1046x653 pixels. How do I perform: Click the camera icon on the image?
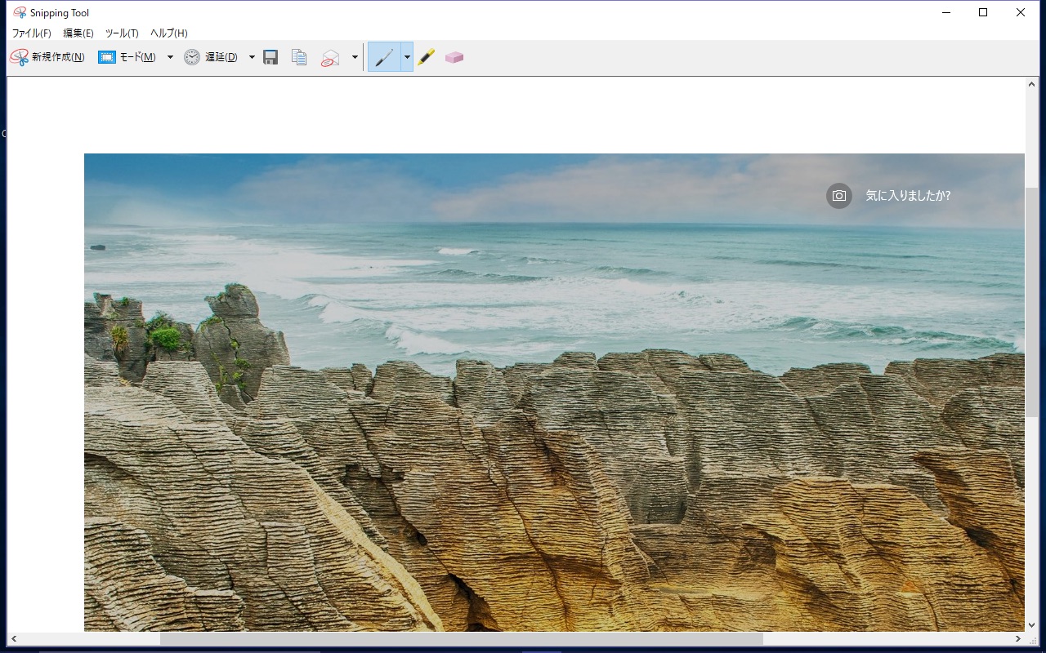click(839, 196)
